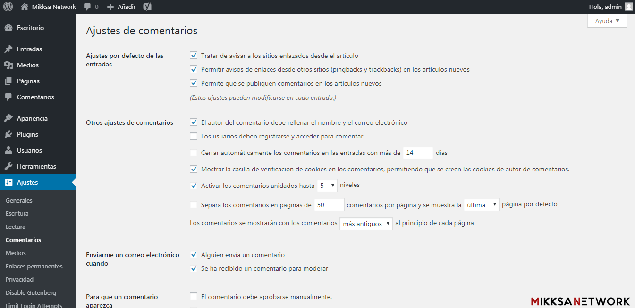
Task: Click the WordPress logo icon
Action: [8, 7]
